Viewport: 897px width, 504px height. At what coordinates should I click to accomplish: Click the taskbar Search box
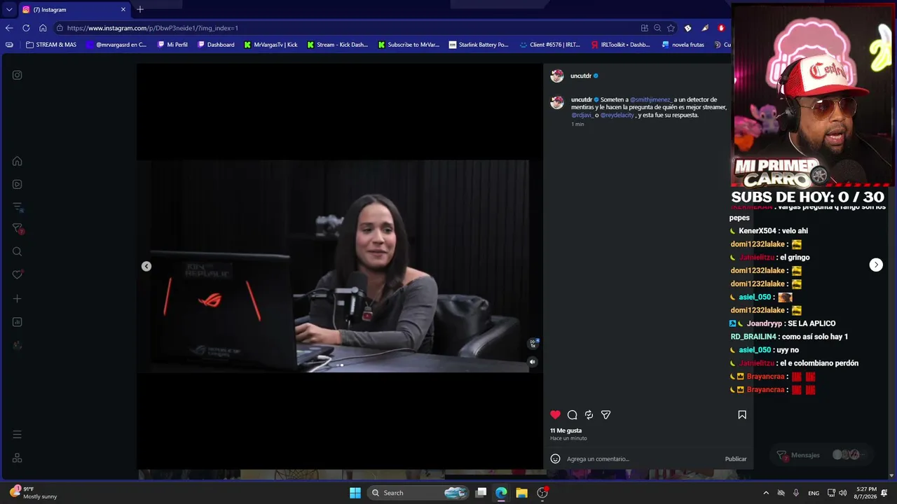(x=418, y=493)
